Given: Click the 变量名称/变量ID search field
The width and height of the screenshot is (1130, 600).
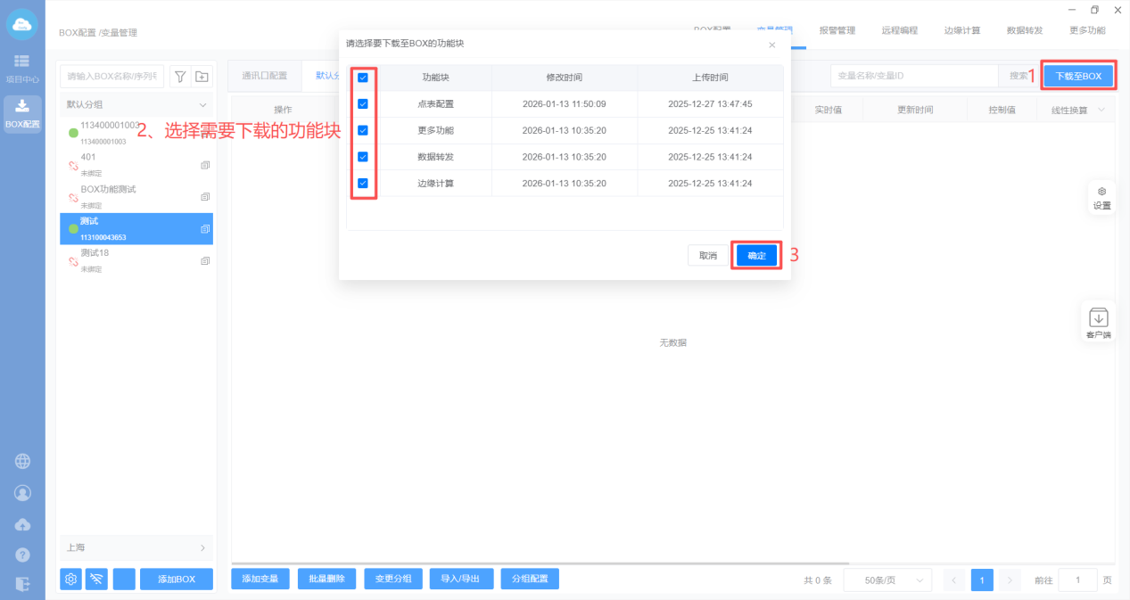Looking at the screenshot, I should click(913, 77).
